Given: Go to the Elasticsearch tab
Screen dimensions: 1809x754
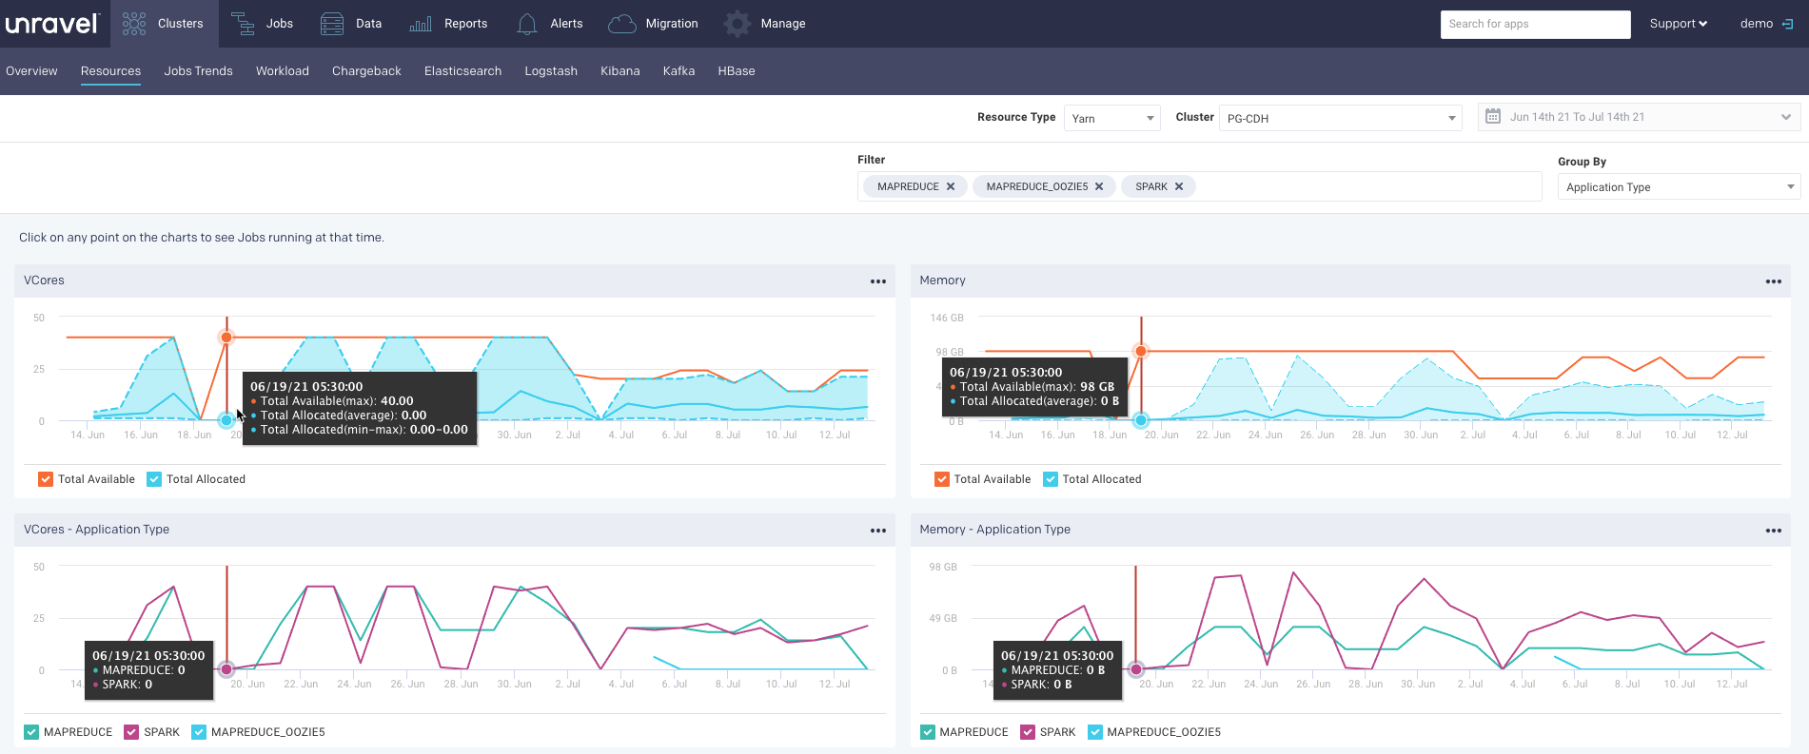Looking at the screenshot, I should (462, 71).
